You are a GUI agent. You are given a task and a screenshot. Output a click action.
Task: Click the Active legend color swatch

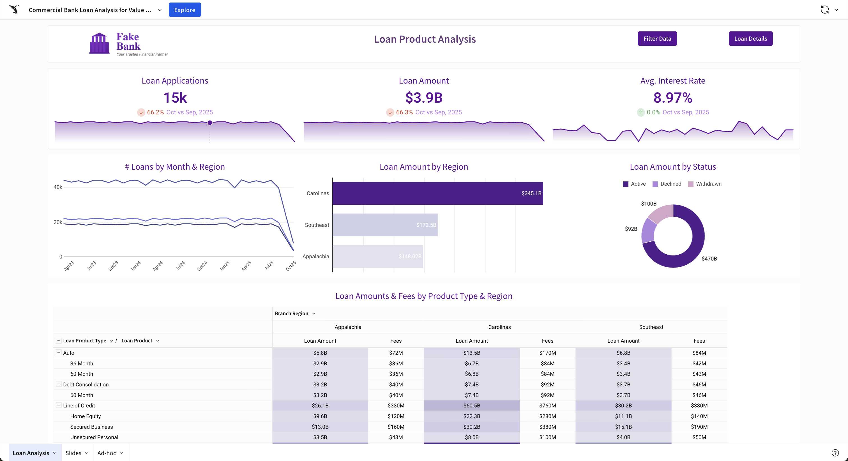[626, 184]
